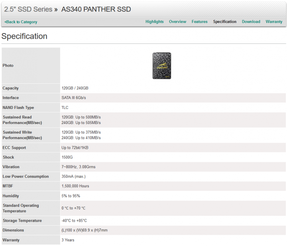Switch to the Overview tab
The height and width of the screenshot is (246, 287).
[x=177, y=22]
